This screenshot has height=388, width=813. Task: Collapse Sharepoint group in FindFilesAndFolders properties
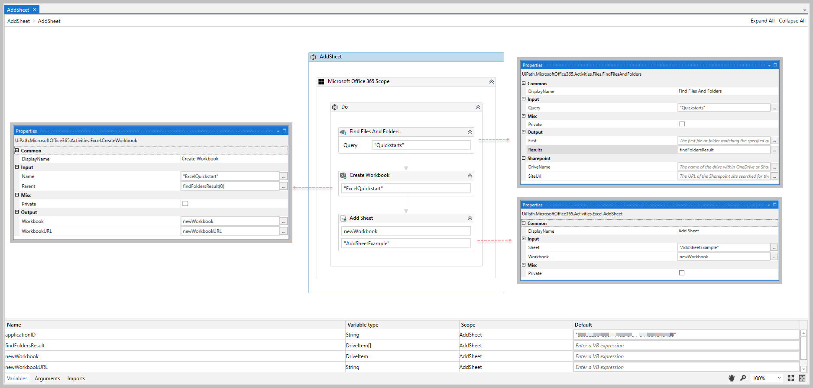pos(524,158)
